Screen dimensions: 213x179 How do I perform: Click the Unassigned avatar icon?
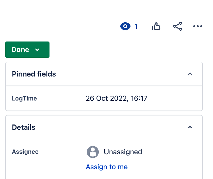coord(93,152)
